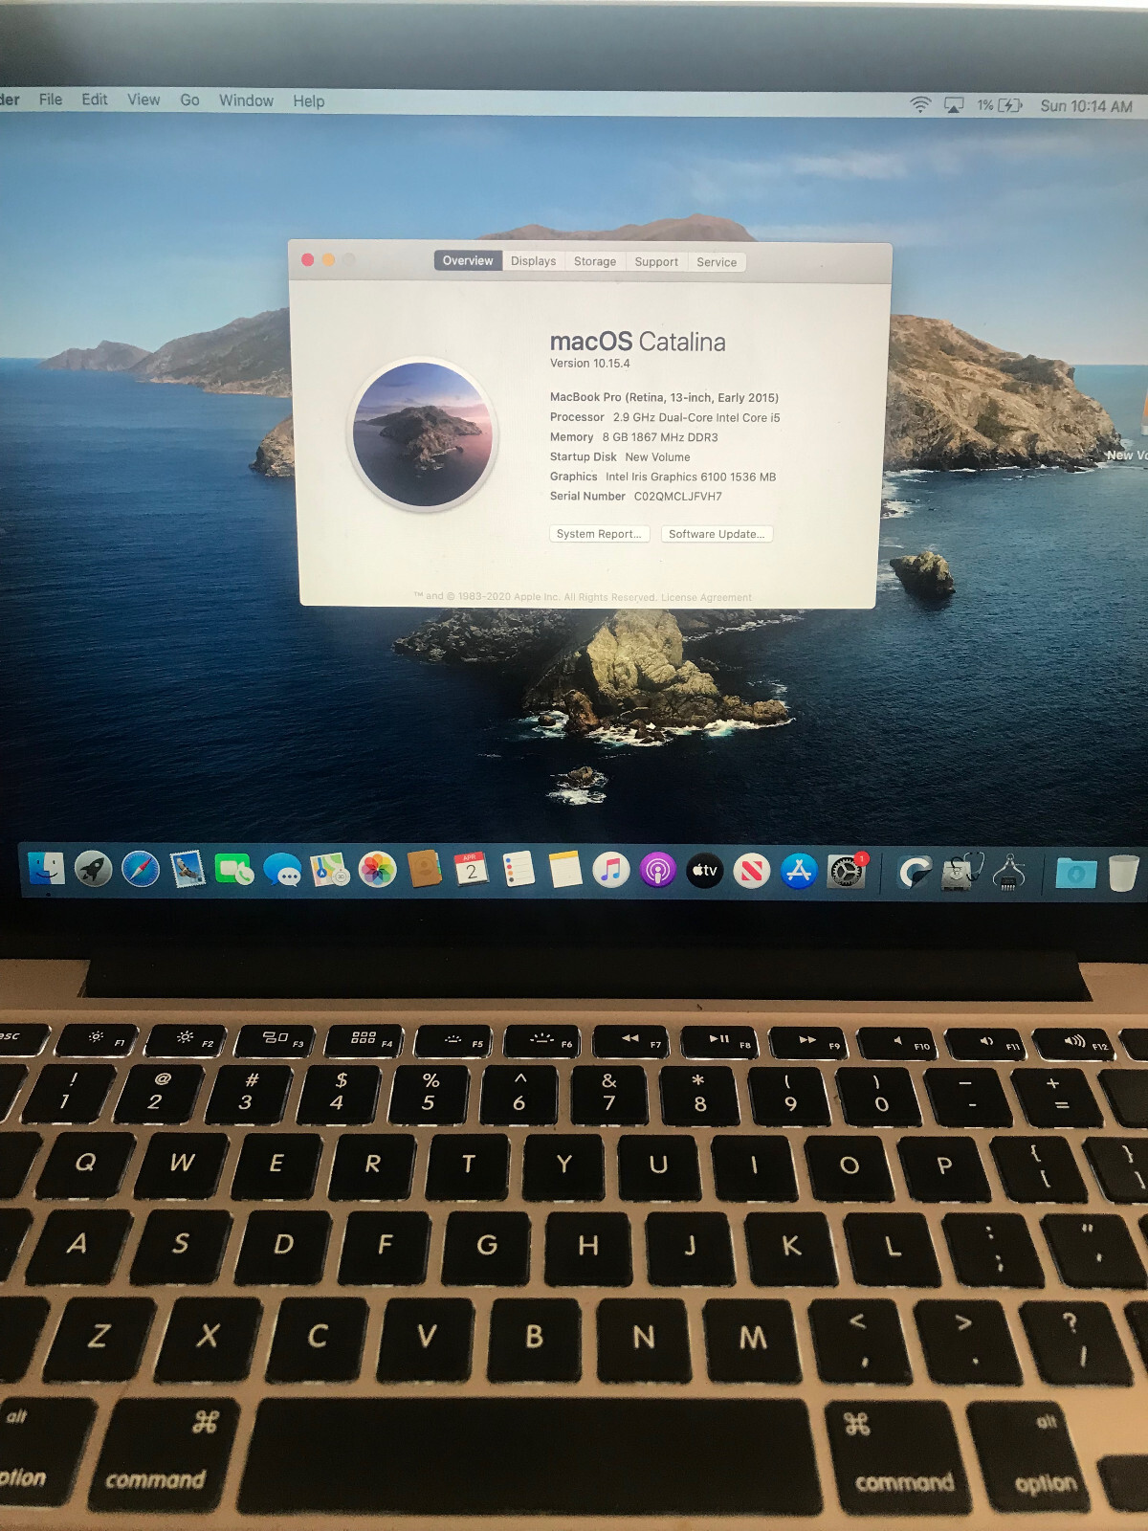Open Finder from the Dock
This screenshot has height=1531, width=1148.
(x=46, y=868)
